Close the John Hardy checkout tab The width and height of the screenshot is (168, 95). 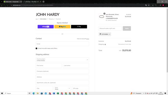click(x=40, y=2)
